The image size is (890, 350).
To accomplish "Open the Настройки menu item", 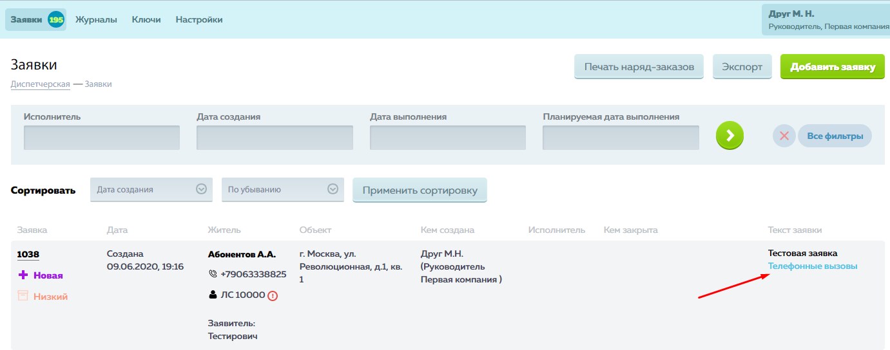I will point(199,20).
